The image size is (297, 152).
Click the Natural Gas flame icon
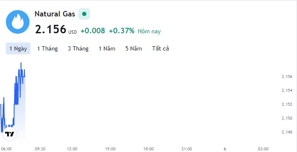pos(18,22)
